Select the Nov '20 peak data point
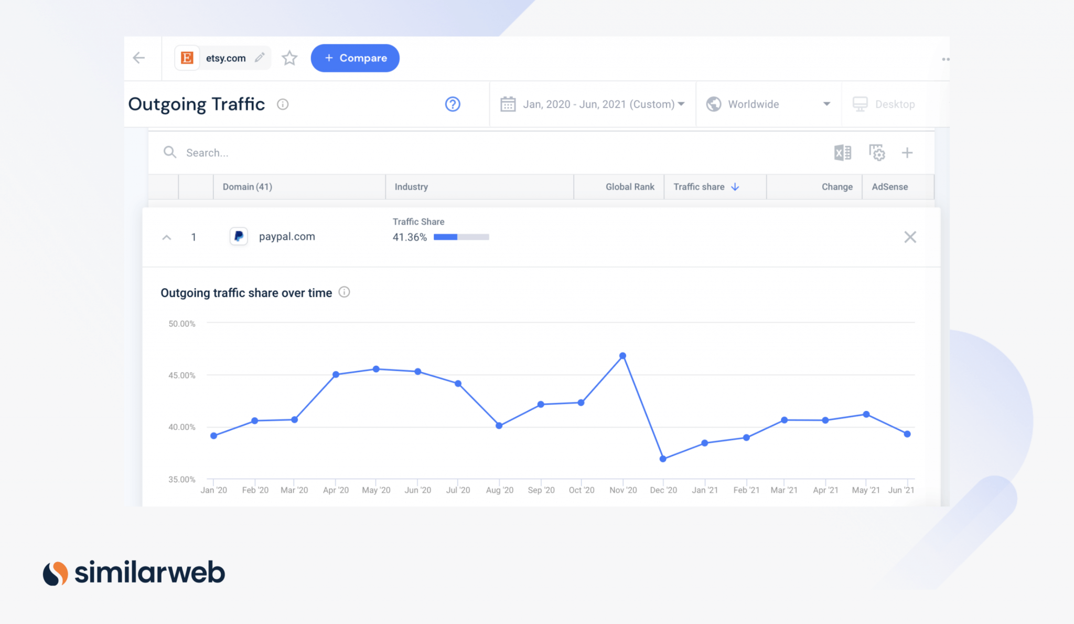1074x624 pixels. 622,356
